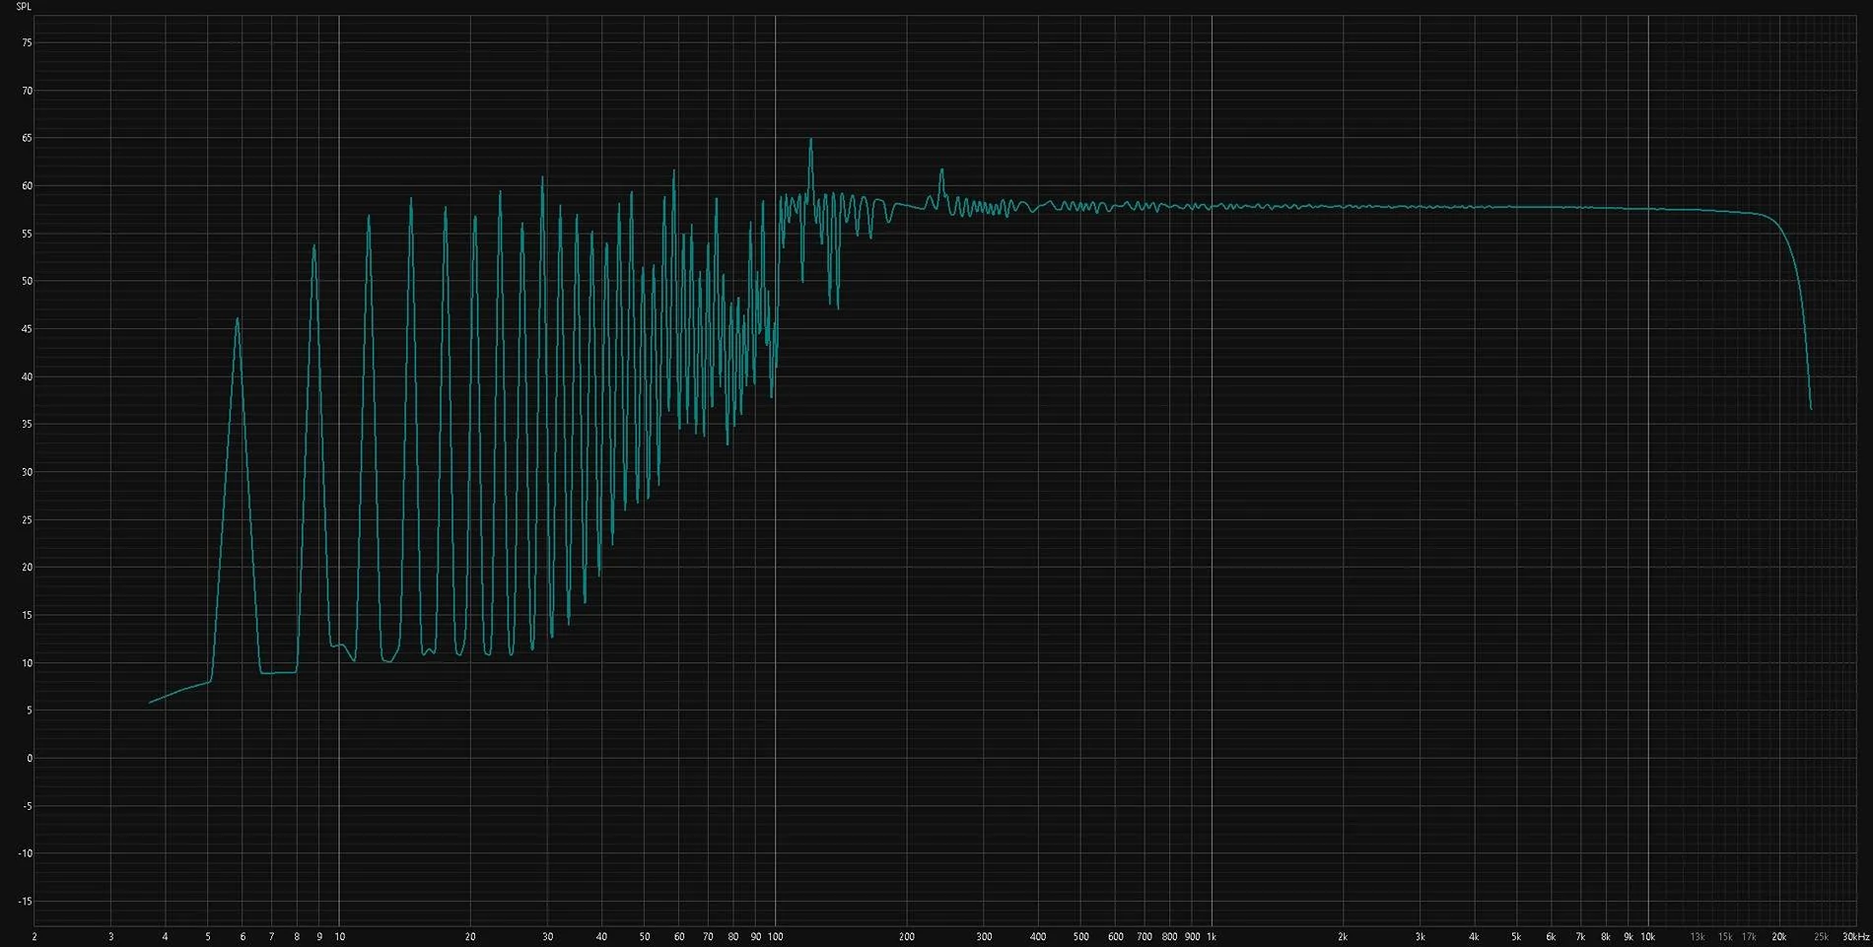
Task: Select the 90 Hz frequency axis label
Action: 756,937
